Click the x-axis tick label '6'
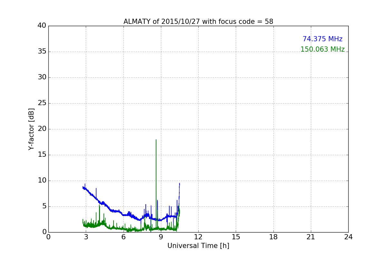Viewport: 387px width, 258px height. click(124, 237)
